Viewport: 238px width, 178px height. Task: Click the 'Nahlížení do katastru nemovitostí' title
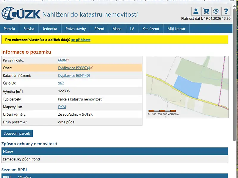point(90,14)
